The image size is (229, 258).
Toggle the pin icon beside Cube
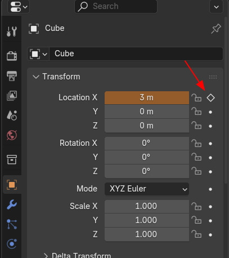pyautogui.click(x=216, y=29)
